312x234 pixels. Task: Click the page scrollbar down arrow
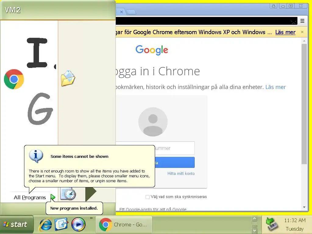click(304, 207)
